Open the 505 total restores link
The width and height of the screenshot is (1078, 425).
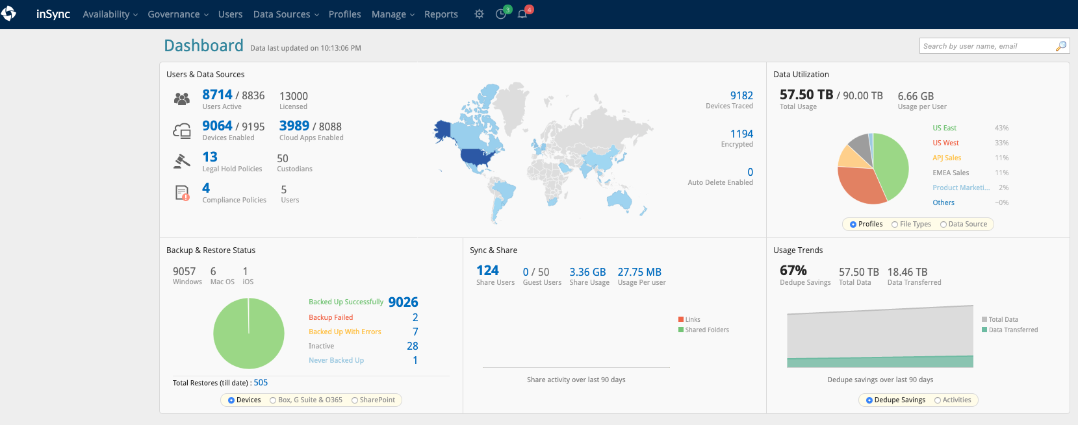(x=261, y=383)
